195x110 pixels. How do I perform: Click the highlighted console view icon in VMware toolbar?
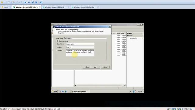click(41, 2)
